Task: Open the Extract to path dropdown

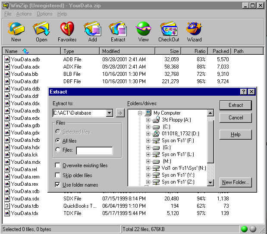Action: (109, 113)
